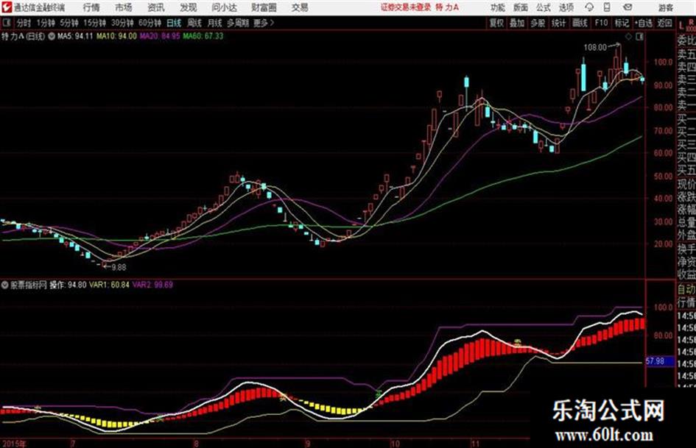The image size is (696, 448).
Task: Click the F10 company info button
Action: pyautogui.click(x=601, y=23)
